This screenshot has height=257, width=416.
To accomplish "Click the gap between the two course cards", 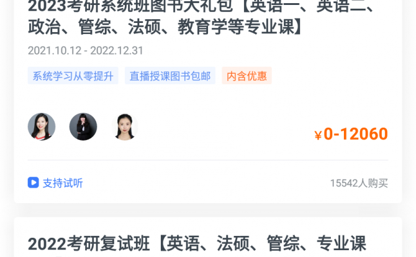I will click(208, 210).
